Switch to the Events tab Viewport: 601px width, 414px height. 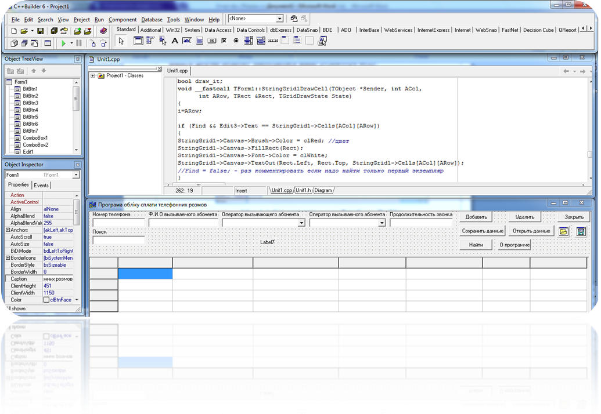tap(41, 186)
